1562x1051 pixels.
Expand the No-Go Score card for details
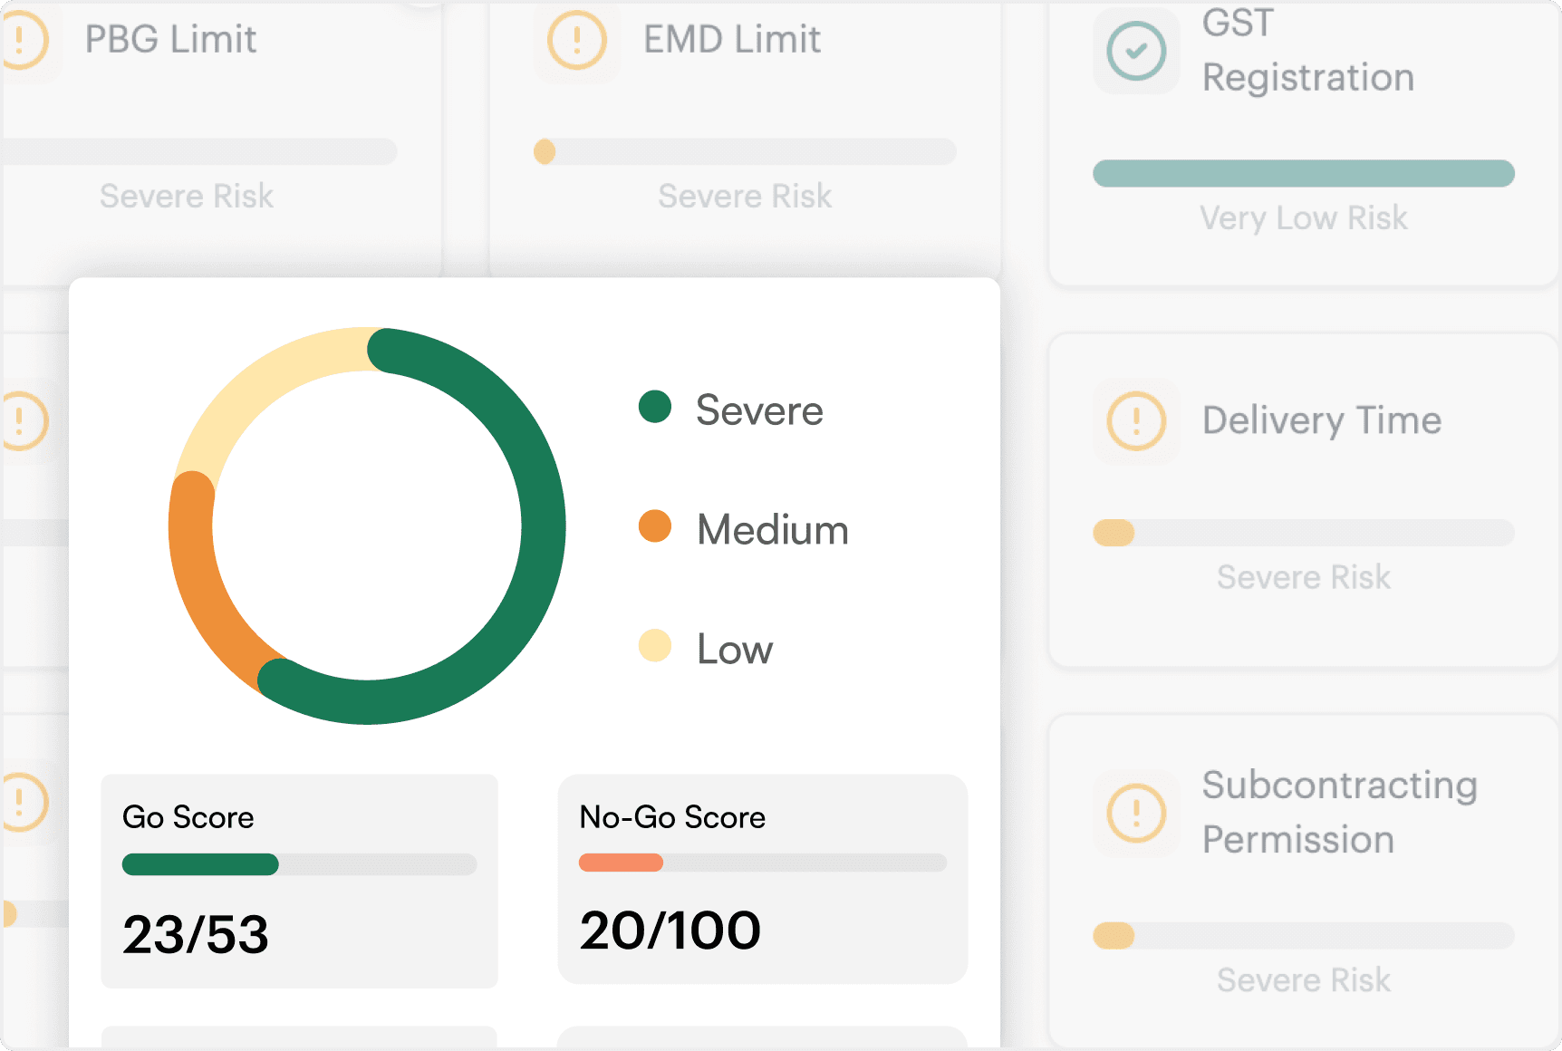[x=763, y=879]
